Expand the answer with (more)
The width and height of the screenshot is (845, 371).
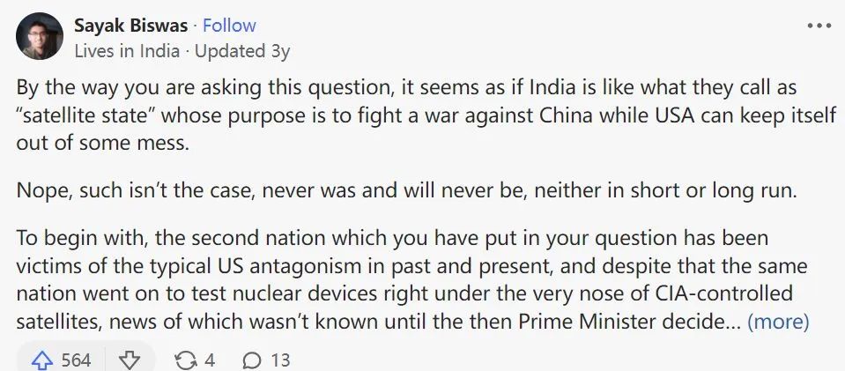tap(778, 322)
